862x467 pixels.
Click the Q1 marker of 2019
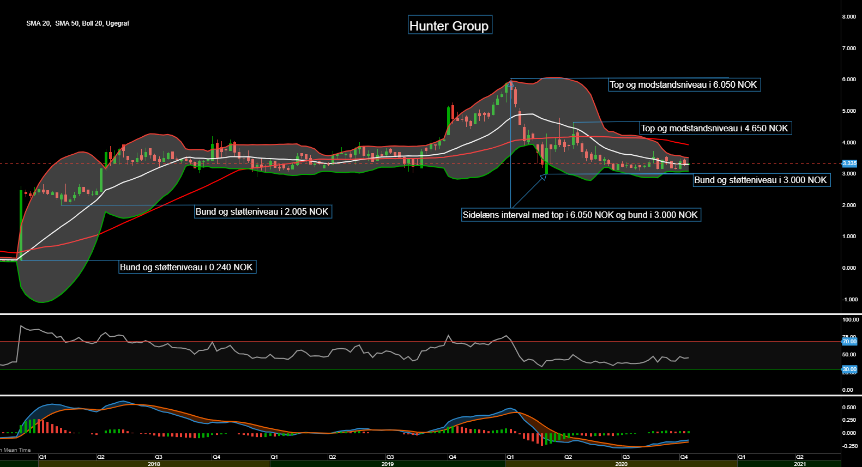click(274, 457)
